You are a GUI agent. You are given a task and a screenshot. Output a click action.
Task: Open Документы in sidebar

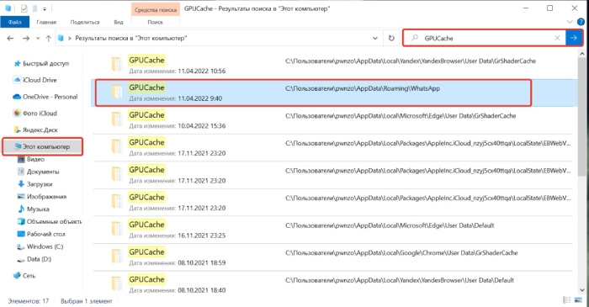pyautogui.click(x=39, y=172)
